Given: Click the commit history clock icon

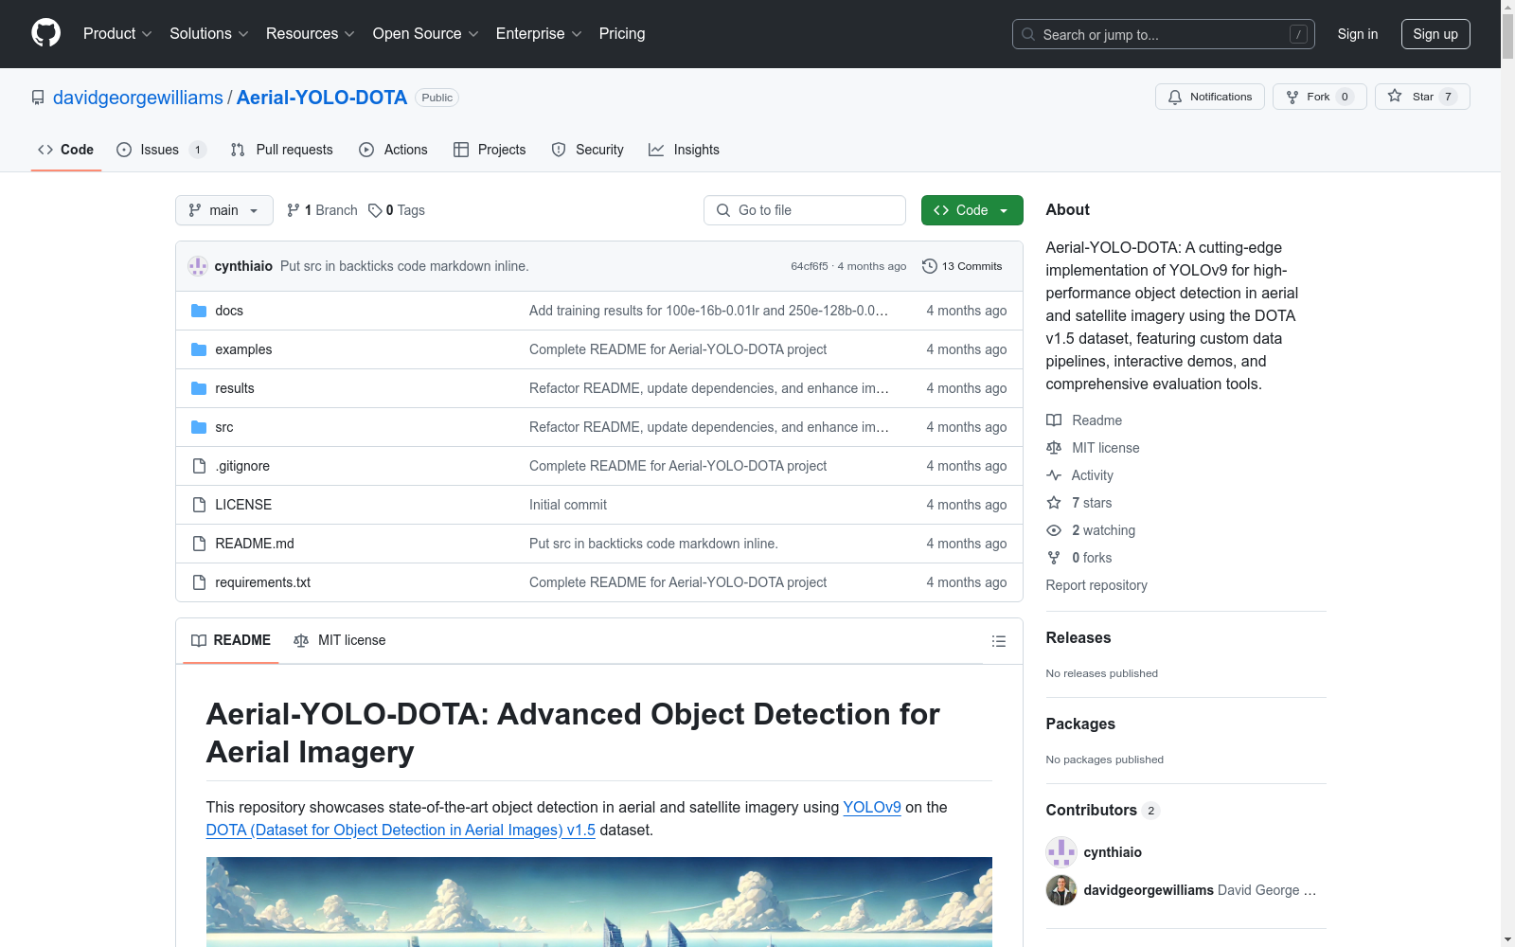Looking at the screenshot, I should click(x=930, y=266).
